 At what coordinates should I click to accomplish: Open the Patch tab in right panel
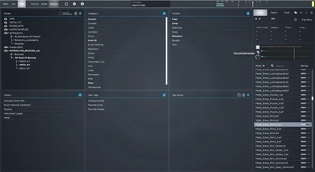[x=274, y=13]
